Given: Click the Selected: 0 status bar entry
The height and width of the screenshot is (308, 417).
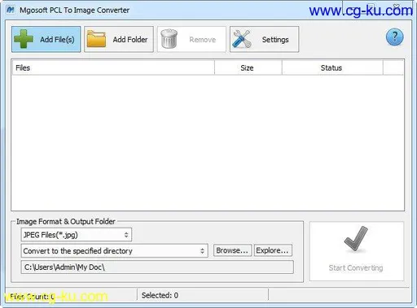Looking at the screenshot, I should coord(160,295).
